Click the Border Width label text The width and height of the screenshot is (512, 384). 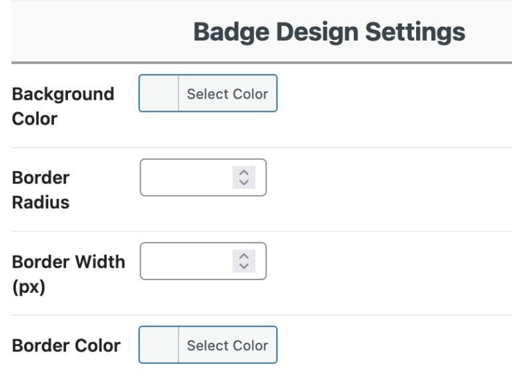pyautogui.click(x=68, y=262)
